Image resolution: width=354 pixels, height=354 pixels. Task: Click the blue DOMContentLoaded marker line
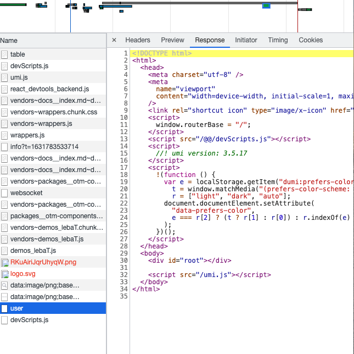70,16
